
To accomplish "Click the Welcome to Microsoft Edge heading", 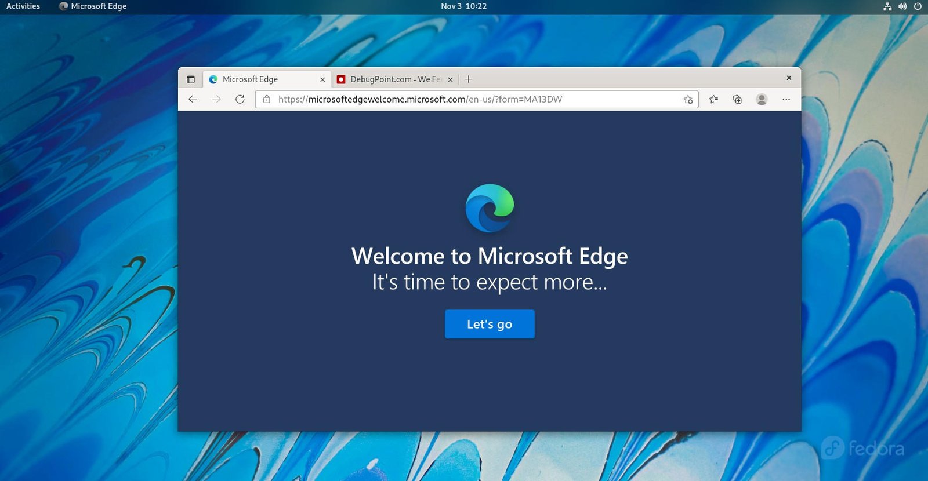I will click(490, 256).
